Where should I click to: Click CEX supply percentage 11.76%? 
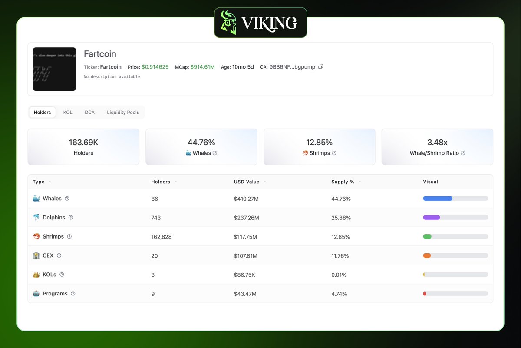coord(340,256)
